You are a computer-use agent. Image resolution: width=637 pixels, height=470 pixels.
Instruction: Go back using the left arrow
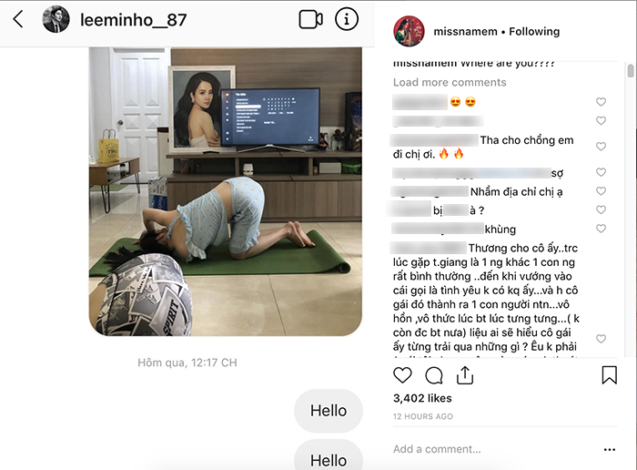pyautogui.click(x=18, y=19)
